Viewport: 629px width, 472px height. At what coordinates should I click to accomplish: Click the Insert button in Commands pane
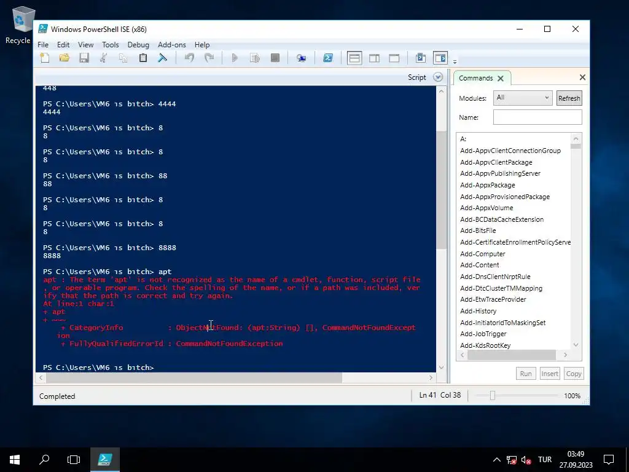[x=550, y=374]
